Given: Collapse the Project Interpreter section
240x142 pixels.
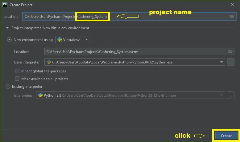Looking at the screenshot, I should pos(7,28).
